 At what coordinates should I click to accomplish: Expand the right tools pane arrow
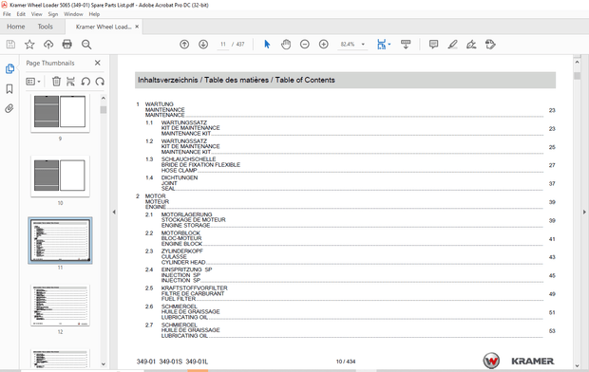tap(584, 212)
